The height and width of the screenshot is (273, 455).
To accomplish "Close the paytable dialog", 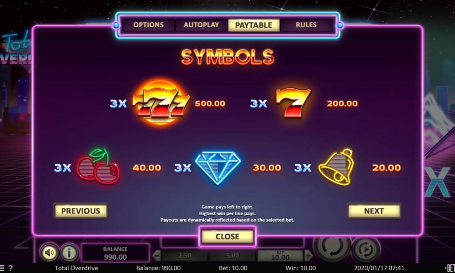I will [227, 237].
